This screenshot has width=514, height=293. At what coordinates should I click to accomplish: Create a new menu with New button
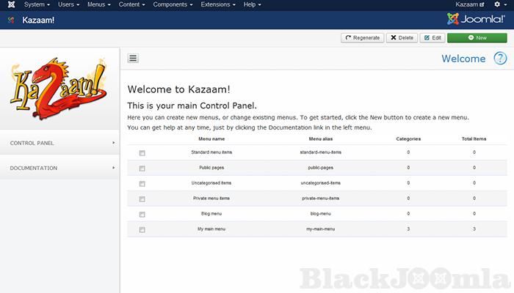coord(476,37)
